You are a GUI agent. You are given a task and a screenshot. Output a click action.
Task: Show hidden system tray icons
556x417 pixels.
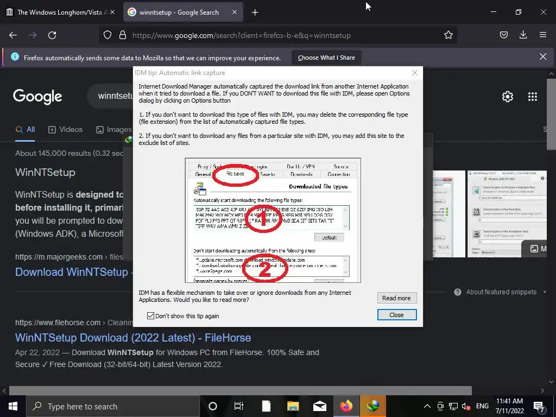(x=427, y=406)
